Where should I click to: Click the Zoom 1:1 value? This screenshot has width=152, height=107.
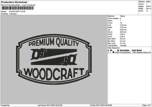pyautogui.click(x=147, y=11)
